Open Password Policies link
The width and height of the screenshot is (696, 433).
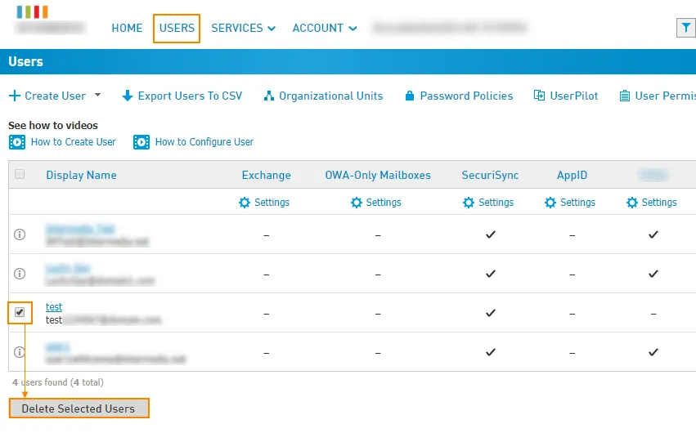click(x=466, y=96)
